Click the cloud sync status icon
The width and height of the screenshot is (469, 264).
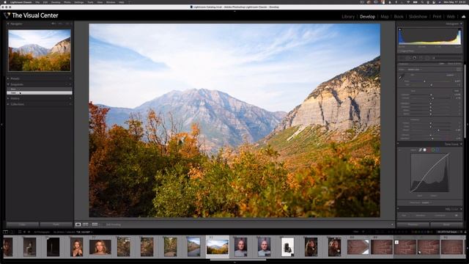click(x=463, y=16)
